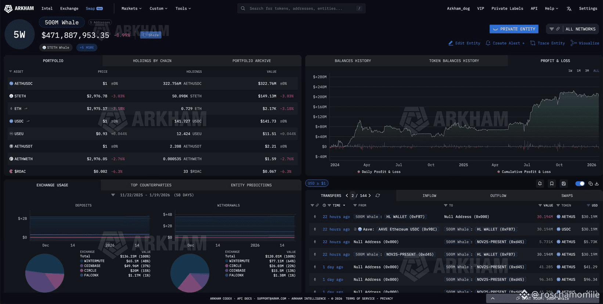
Task: Remove the USD ≥ $1 filter chip
Action: (317, 183)
